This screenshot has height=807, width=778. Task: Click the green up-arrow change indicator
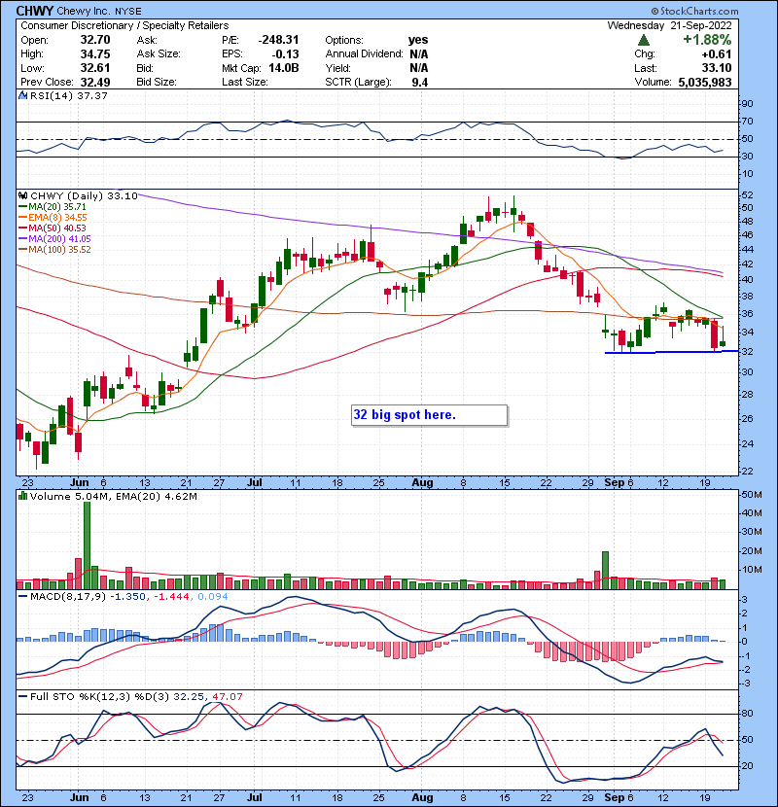coord(643,40)
